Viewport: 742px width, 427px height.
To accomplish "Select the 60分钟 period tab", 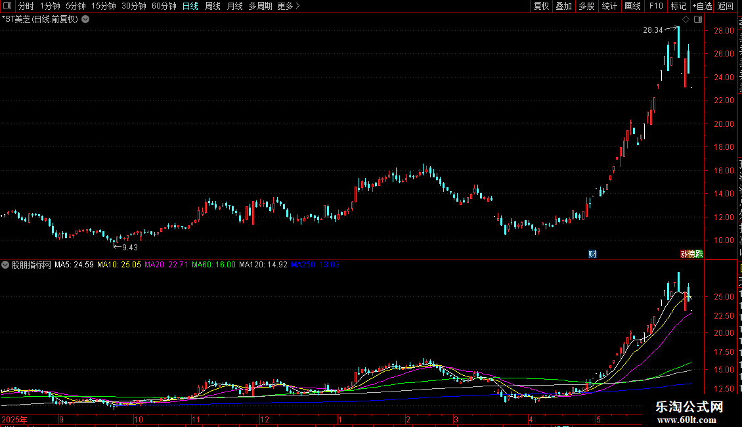I will [x=164, y=6].
